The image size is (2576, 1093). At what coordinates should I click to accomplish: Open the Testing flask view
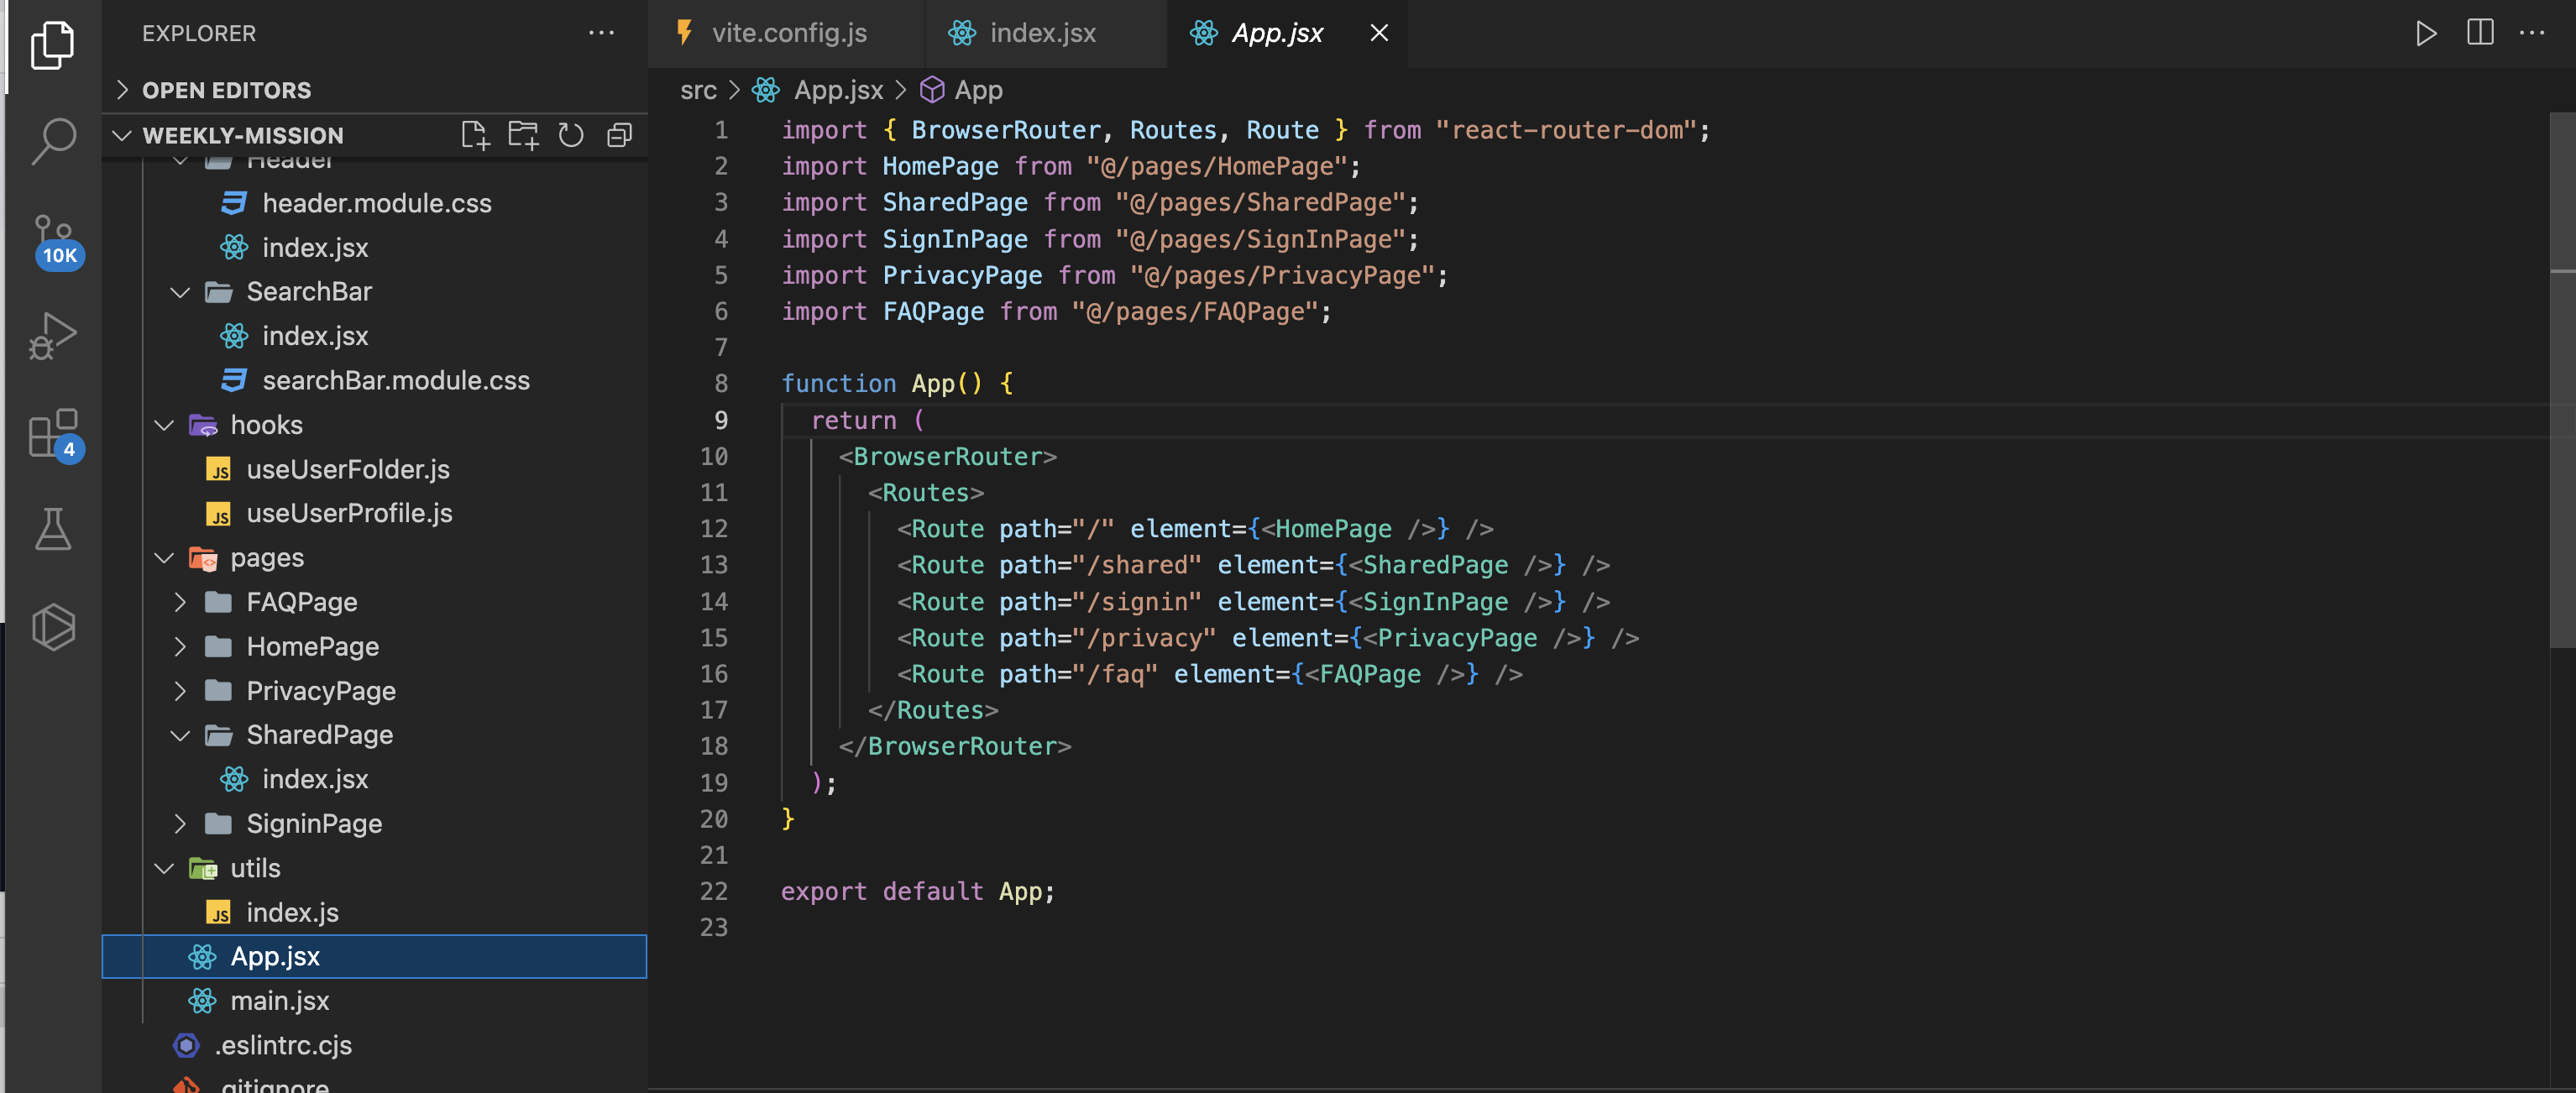(53, 530)
